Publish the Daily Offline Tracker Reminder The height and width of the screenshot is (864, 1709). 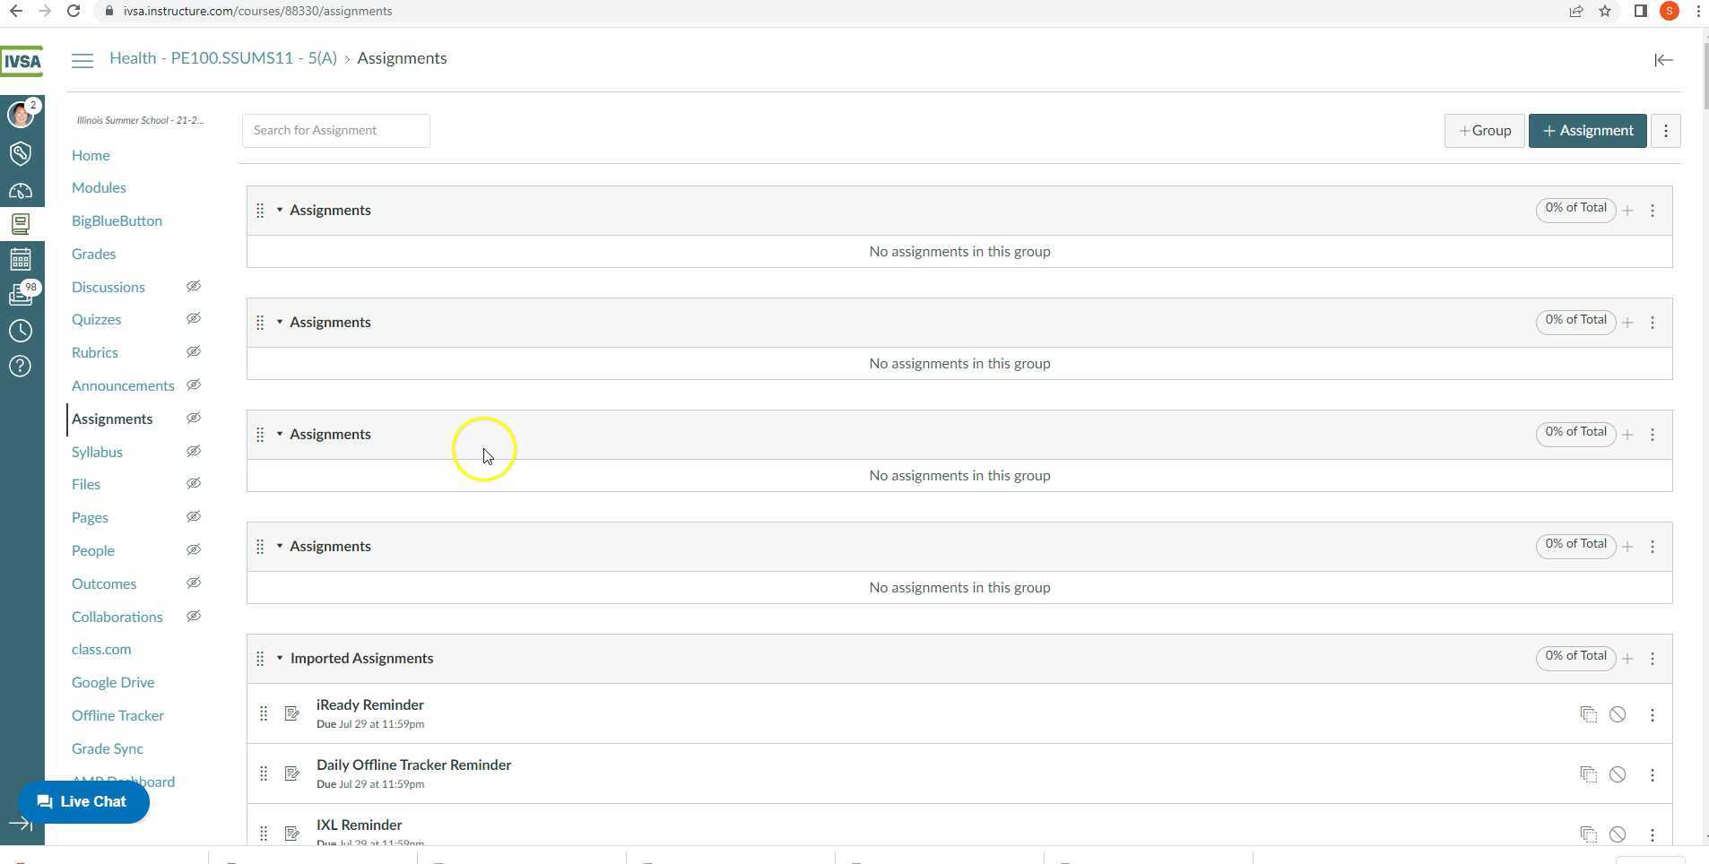(1618, 774)
